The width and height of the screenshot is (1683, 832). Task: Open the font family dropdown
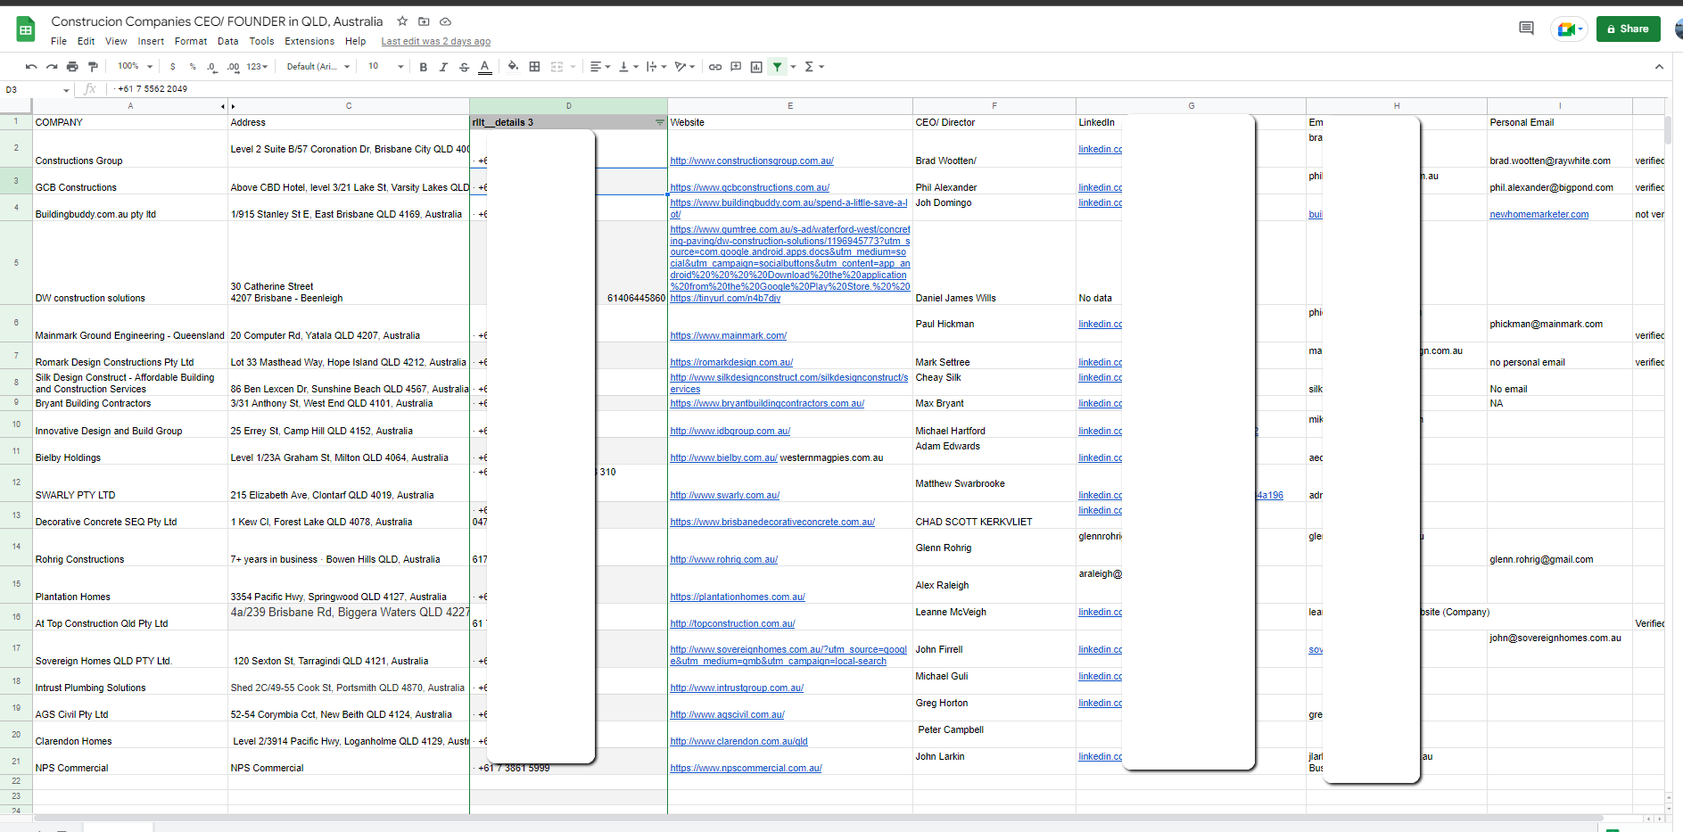pos(318,67)
